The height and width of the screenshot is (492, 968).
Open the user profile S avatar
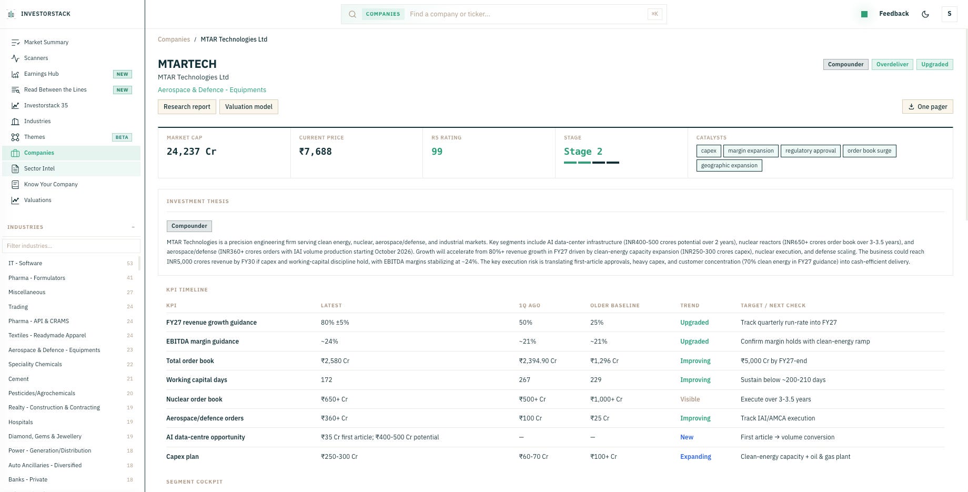[949, 14]
